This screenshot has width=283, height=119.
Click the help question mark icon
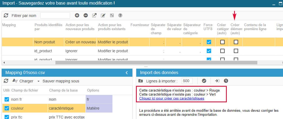tap(120, 16)
